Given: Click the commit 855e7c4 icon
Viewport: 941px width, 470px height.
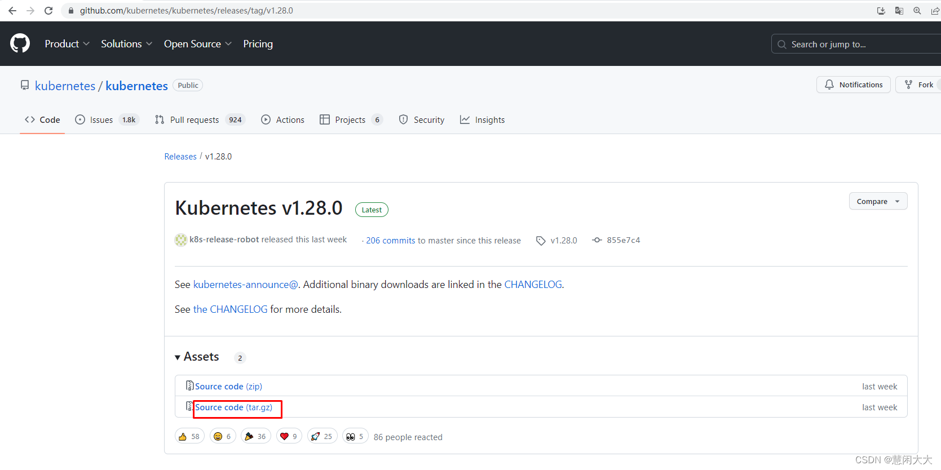Looking at the screenshot, I should coord(597,240).
